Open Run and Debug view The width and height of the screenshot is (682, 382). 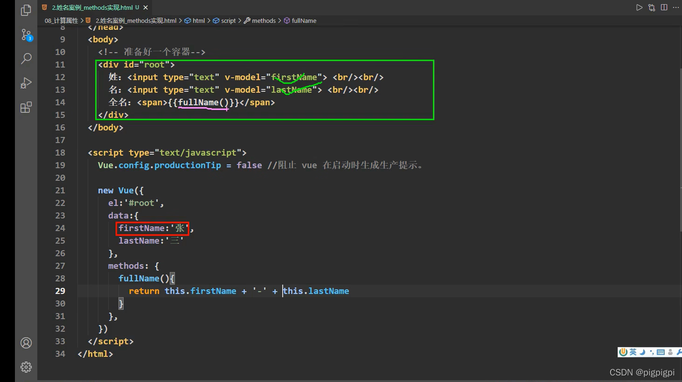(26, 83)
